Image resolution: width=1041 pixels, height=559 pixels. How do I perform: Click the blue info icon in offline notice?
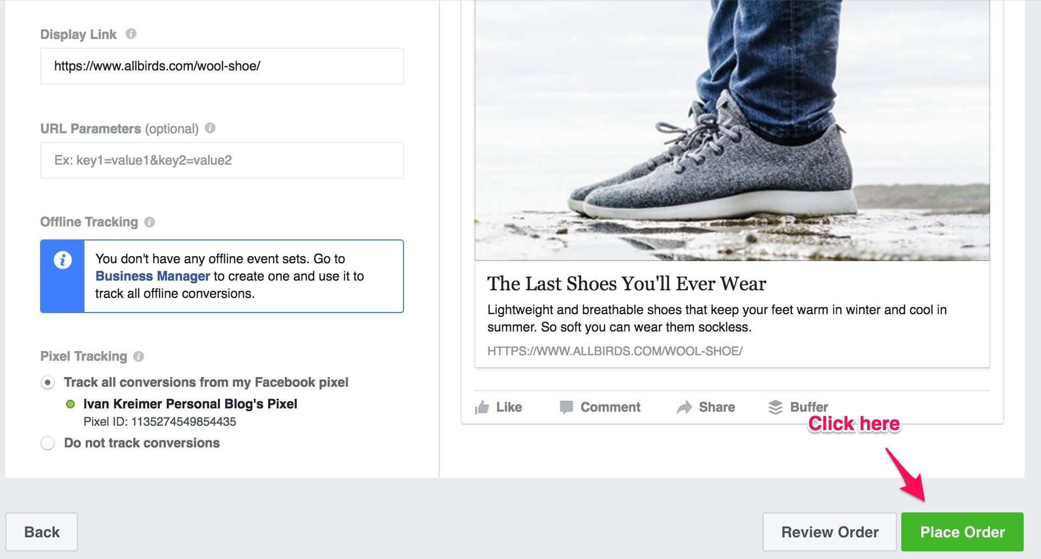63,261
